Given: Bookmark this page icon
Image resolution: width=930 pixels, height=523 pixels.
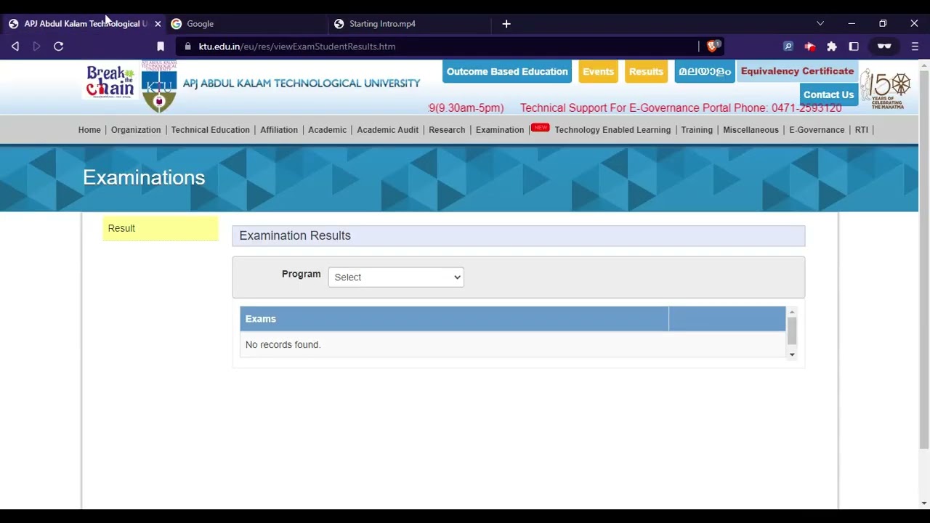Looking at the screenshot, I should pyautogui.click(x=161, y=46).
